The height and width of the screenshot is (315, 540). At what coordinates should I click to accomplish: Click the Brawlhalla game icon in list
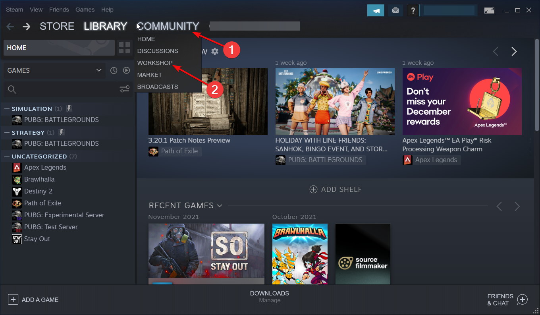click(x=17, y=180)
